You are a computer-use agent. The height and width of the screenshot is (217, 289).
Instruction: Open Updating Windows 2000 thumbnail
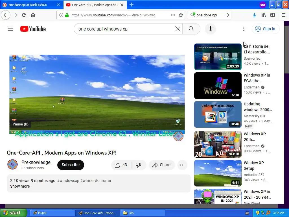click(218, 114)
